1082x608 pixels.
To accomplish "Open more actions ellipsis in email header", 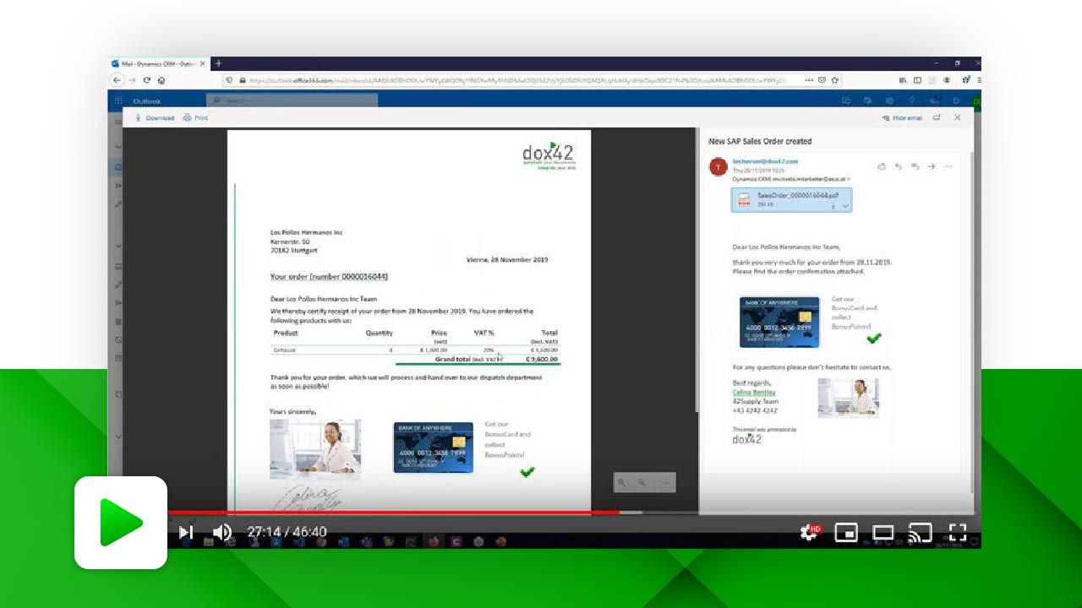I will click(948, 166).
